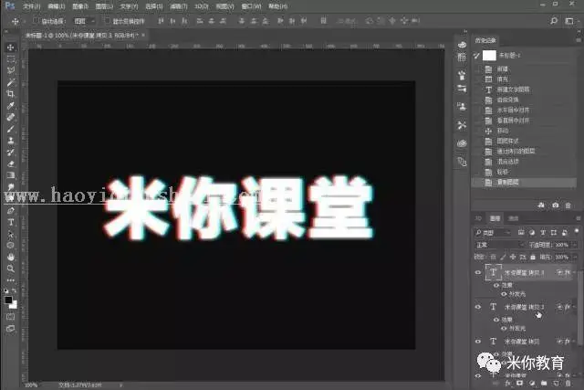
Task: Select the Rectangular Marquee tool
Action: 10,58
